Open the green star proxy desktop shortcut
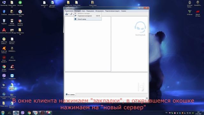The height and width of the screenshot is (115, 204). pos(20,4)
